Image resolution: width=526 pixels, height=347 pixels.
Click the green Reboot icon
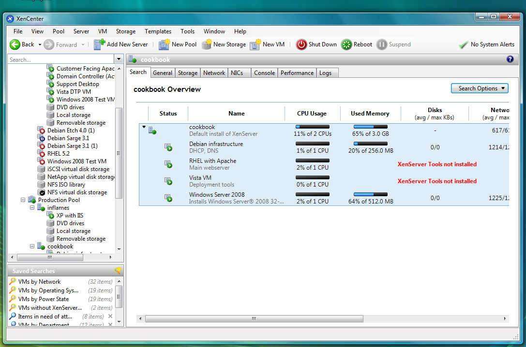pos(346,44)
